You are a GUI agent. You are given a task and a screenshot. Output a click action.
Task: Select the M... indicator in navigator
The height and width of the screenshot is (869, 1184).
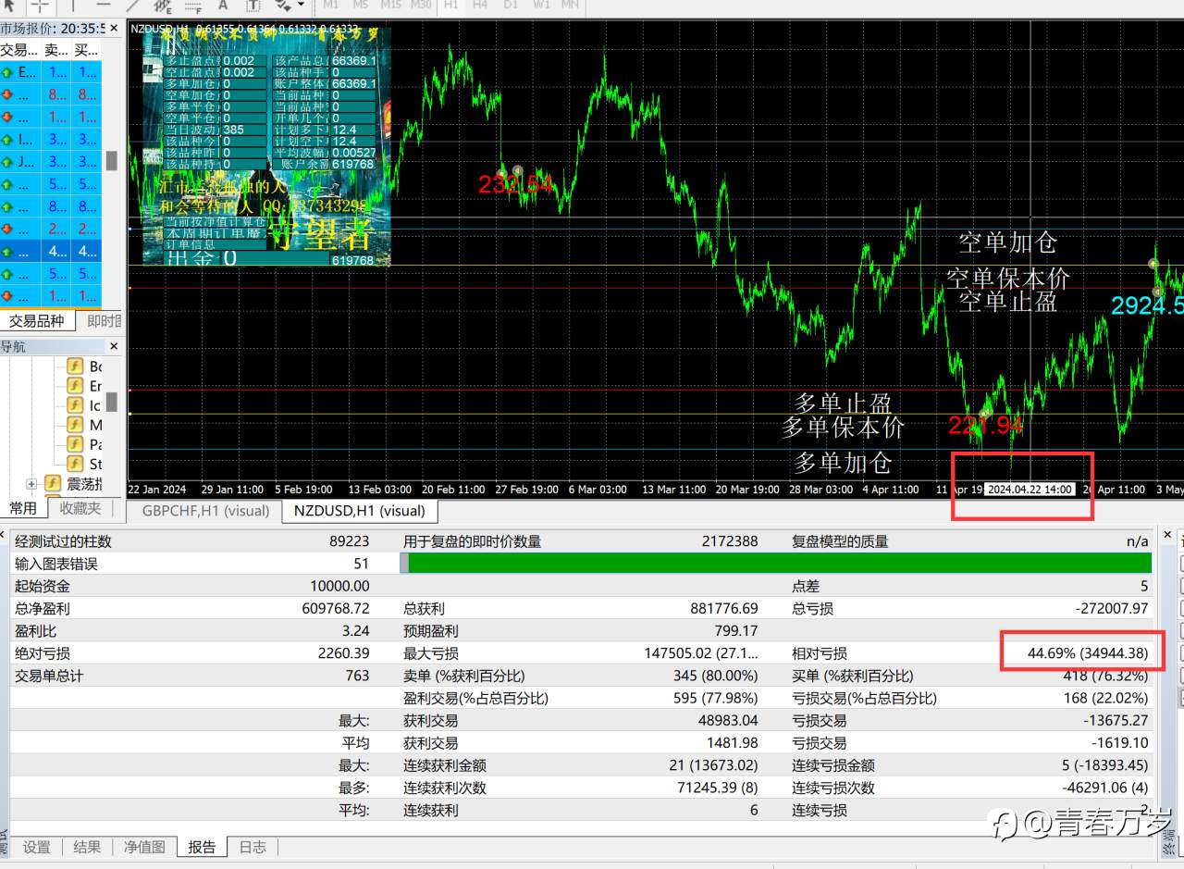pyautogui.click(x=85, y=425)
